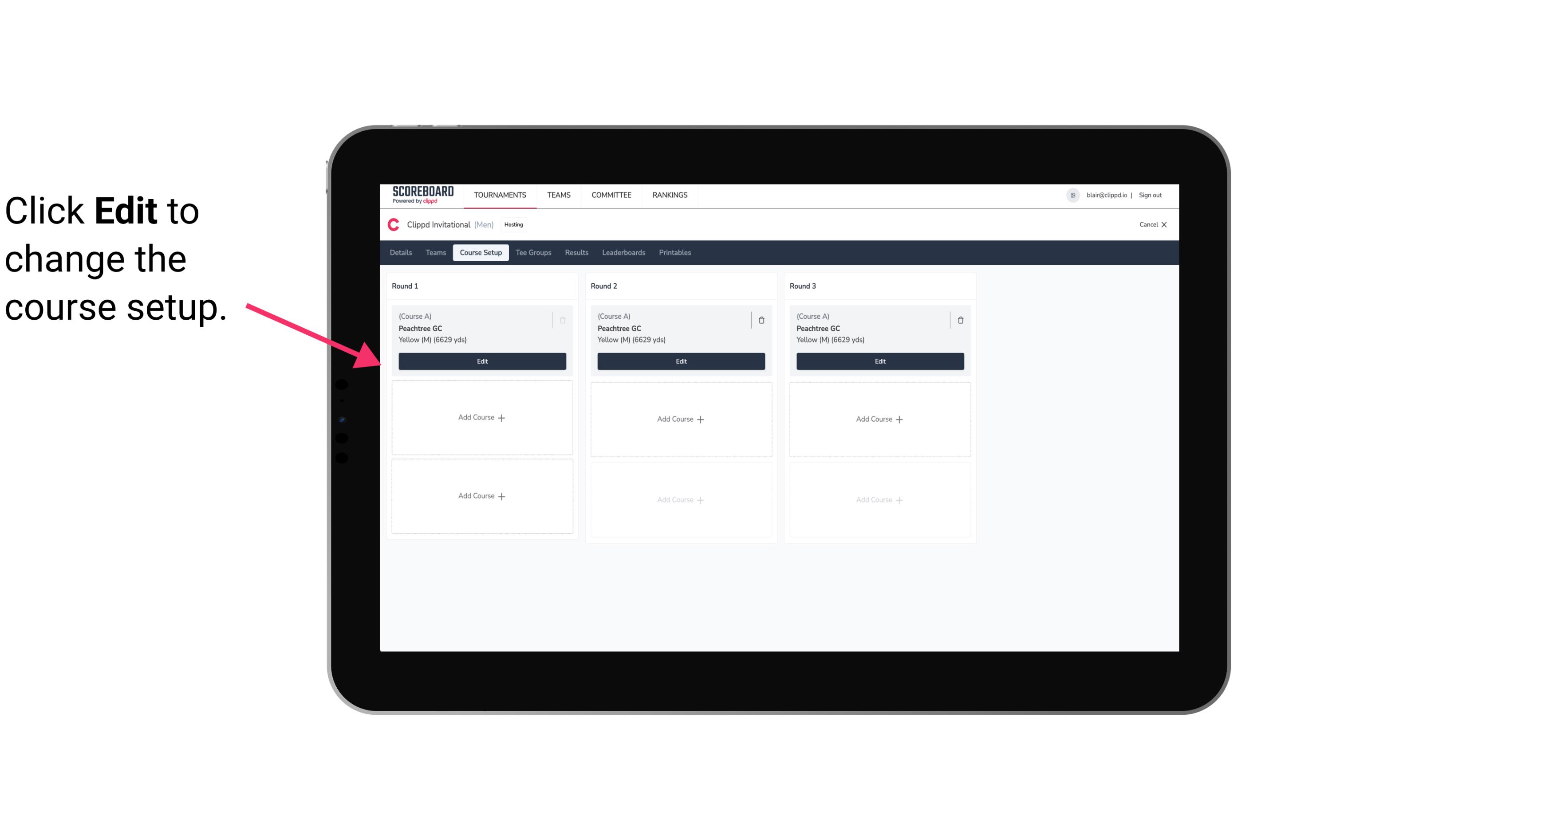Click the Course Setup tab
The height and width of the screenshot is (835, 1553).
click(x=479, y=252)
